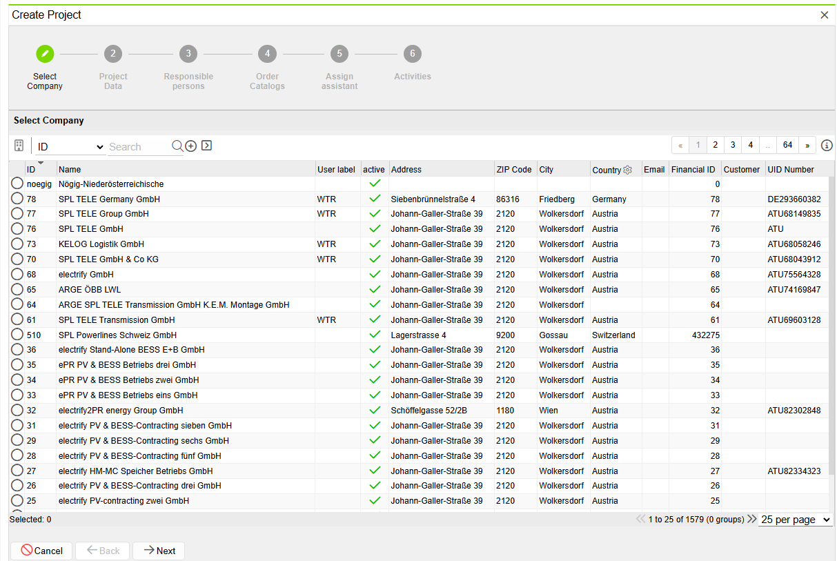Screen dimensions: 837x561
Task: Click name ePR PV & BESS Betriebs drei GmbH
Action: pos(127,365)
